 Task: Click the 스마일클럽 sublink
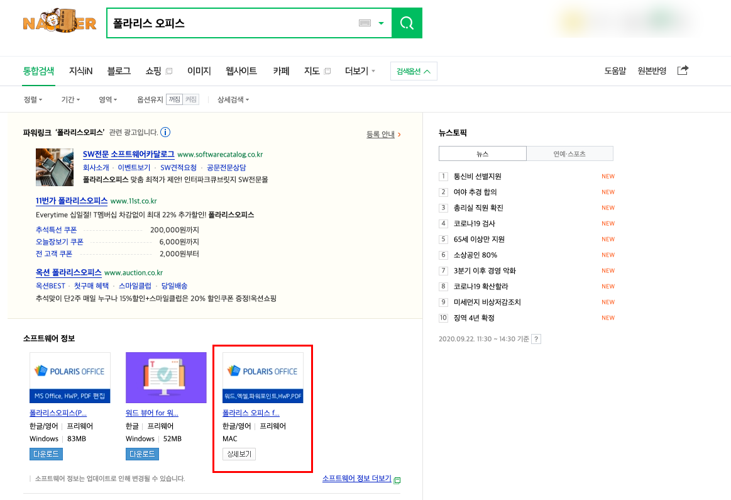pyautogui.click(x=135, y=286)
